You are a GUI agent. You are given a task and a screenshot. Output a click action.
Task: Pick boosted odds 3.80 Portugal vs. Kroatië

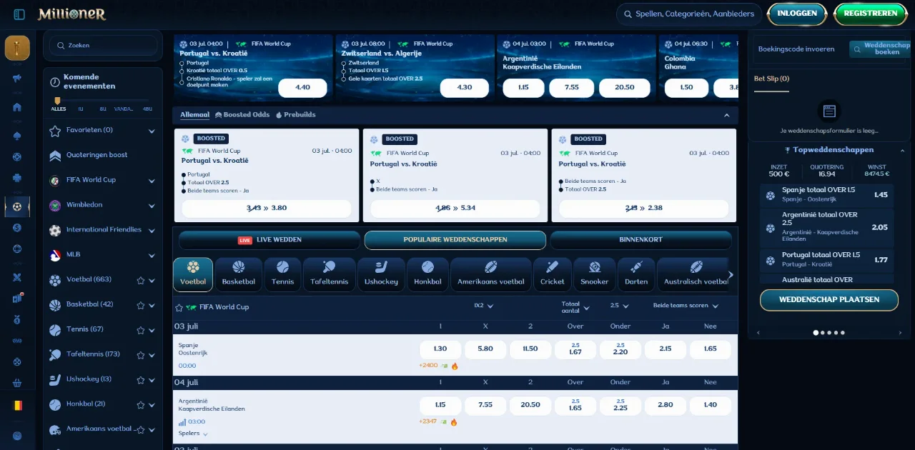[267, 209]
